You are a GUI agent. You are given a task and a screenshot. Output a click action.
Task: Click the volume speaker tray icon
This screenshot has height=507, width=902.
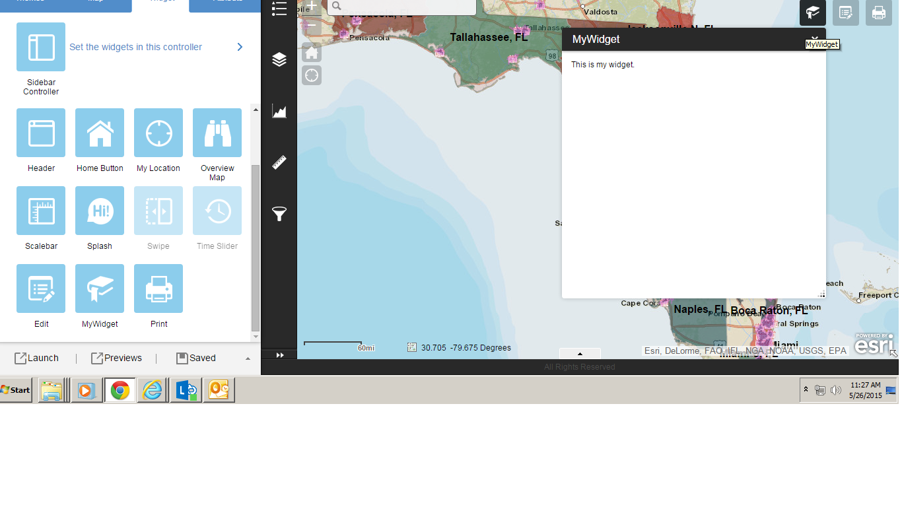pos(836,390)
